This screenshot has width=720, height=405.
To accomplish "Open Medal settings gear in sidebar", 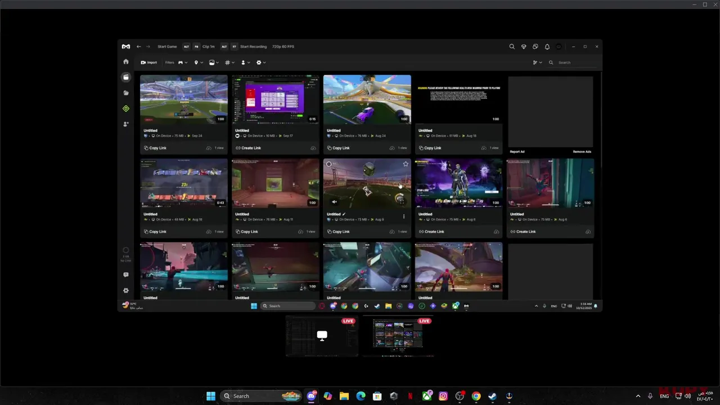I will click(x=126, y=290).
